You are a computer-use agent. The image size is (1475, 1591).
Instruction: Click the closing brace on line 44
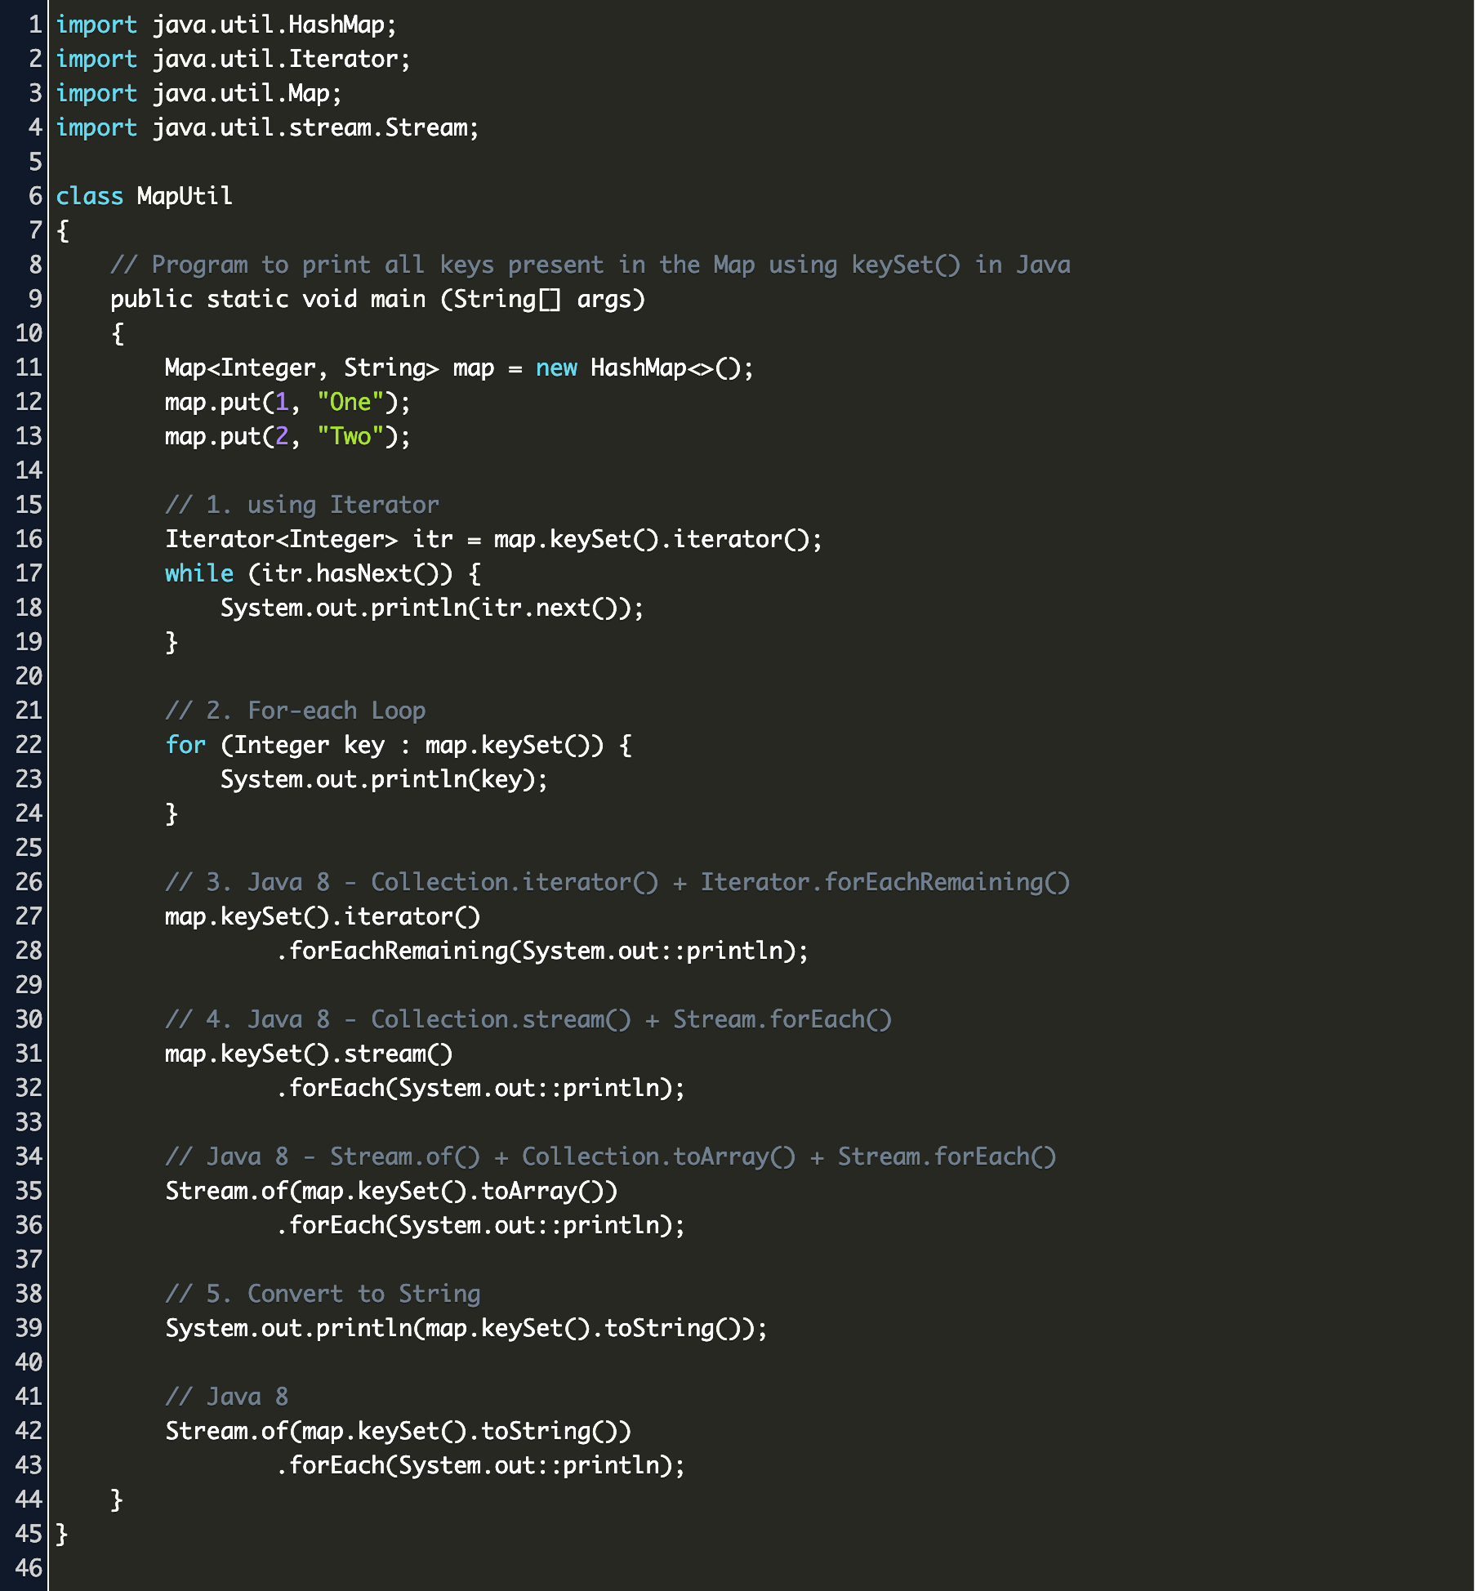click(x=117, y=1500)
